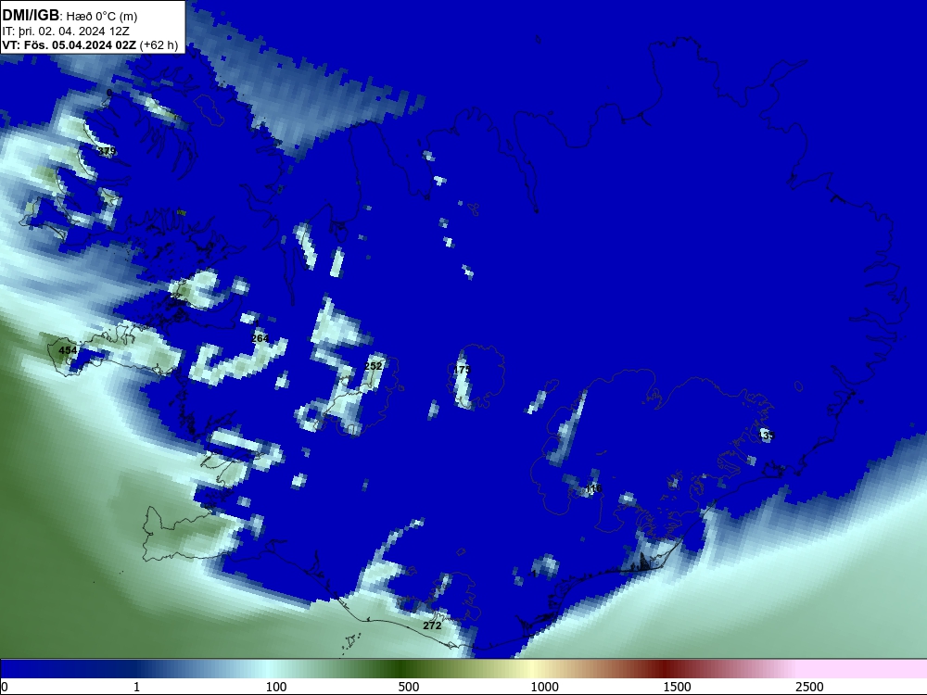Image resolution: width=927 pixels, height=695 pixels.
Task: Click the legend tick label 2500
Action: pyautogui.click(x=809, y=687)
